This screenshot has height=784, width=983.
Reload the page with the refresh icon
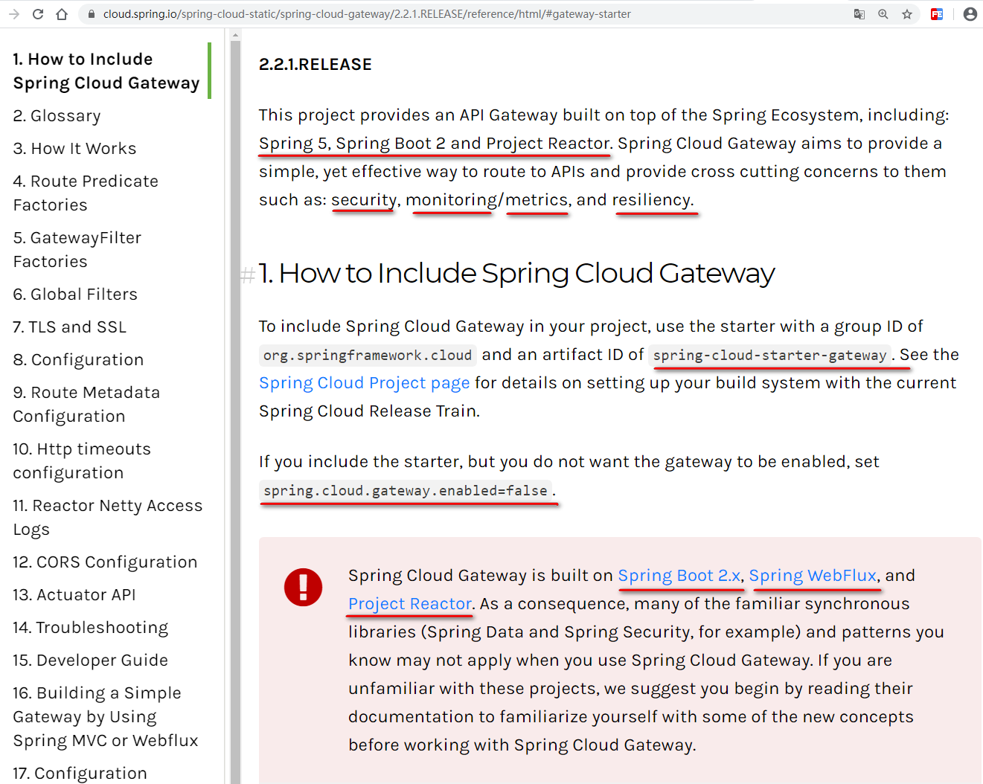pyautogui.click(x=38, y=14)
